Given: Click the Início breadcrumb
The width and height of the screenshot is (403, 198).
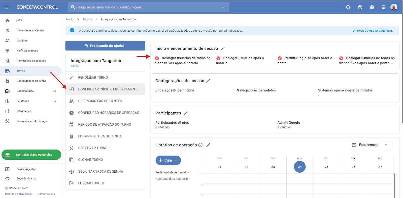Looking at the screenshot, I should [x=70, y=19].
